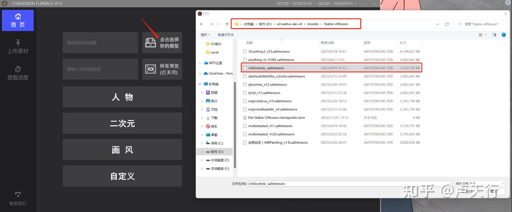Open the 首页 home tab in sidebar
The image size is (512, 212).
point(18,21)
